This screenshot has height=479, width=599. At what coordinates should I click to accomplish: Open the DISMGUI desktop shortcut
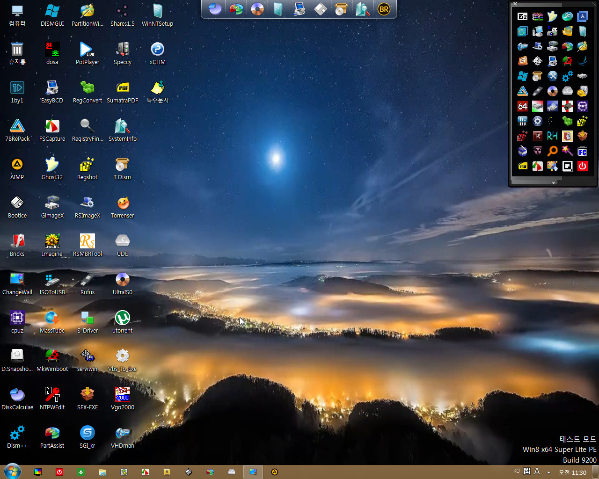[52, 15]
